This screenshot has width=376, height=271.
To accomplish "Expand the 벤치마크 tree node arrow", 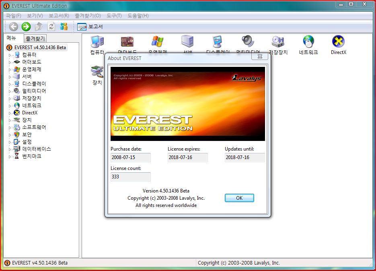I will (10, 157).
